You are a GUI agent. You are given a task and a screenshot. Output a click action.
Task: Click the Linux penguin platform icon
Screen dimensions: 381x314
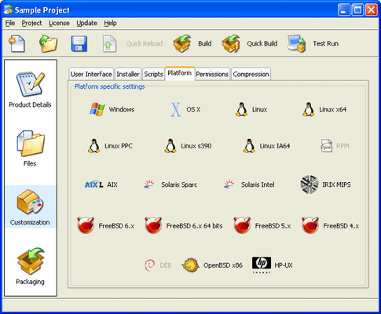pyautogui.click(x=241, y=109)
